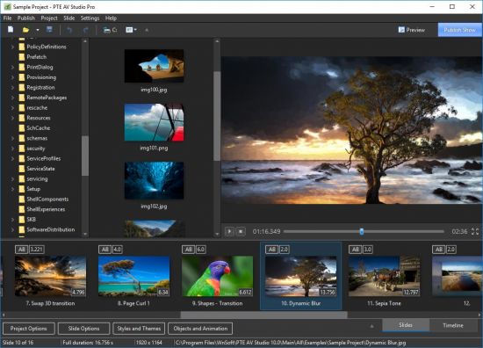This screenshot has width=483, height=348.
Task: Click AB transition icon on slide 7
Action: click(x=21, y=250)
